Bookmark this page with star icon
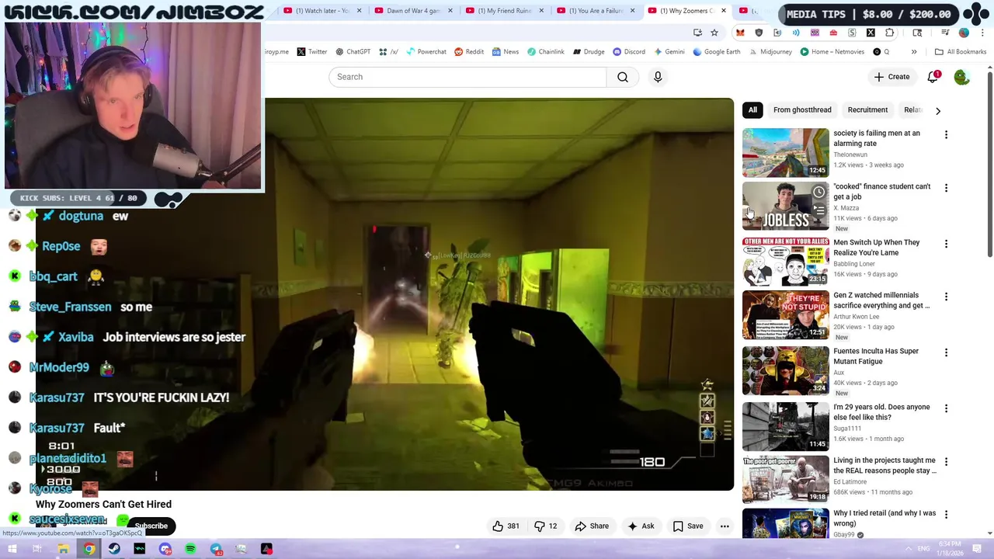994x559 pixels. [x=714, y=33]
